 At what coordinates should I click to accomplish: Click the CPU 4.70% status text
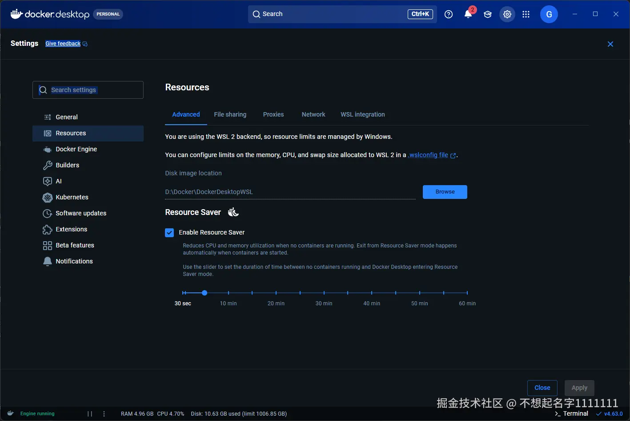point(171,414)
